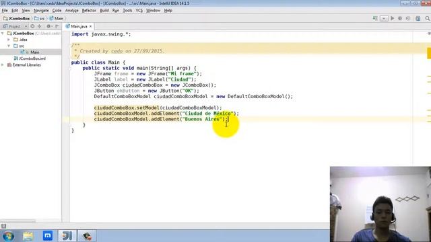
Task: Collapse the src folder node
Action: (9, 46)
